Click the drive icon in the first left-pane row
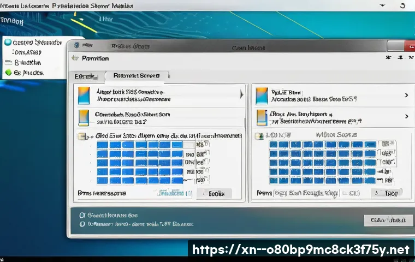 click(84, 95)
